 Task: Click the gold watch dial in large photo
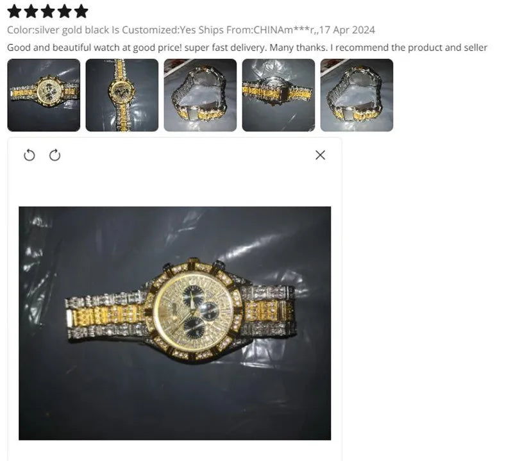pyautogui.click(x=194, y=309)
